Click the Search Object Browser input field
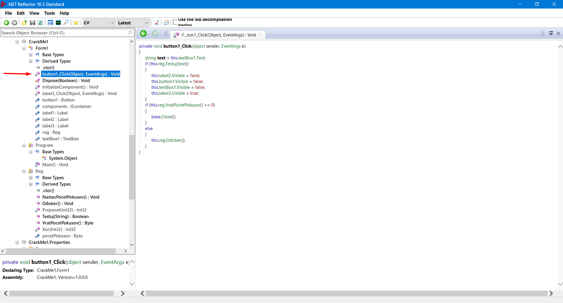 click(x=67, y=33)
